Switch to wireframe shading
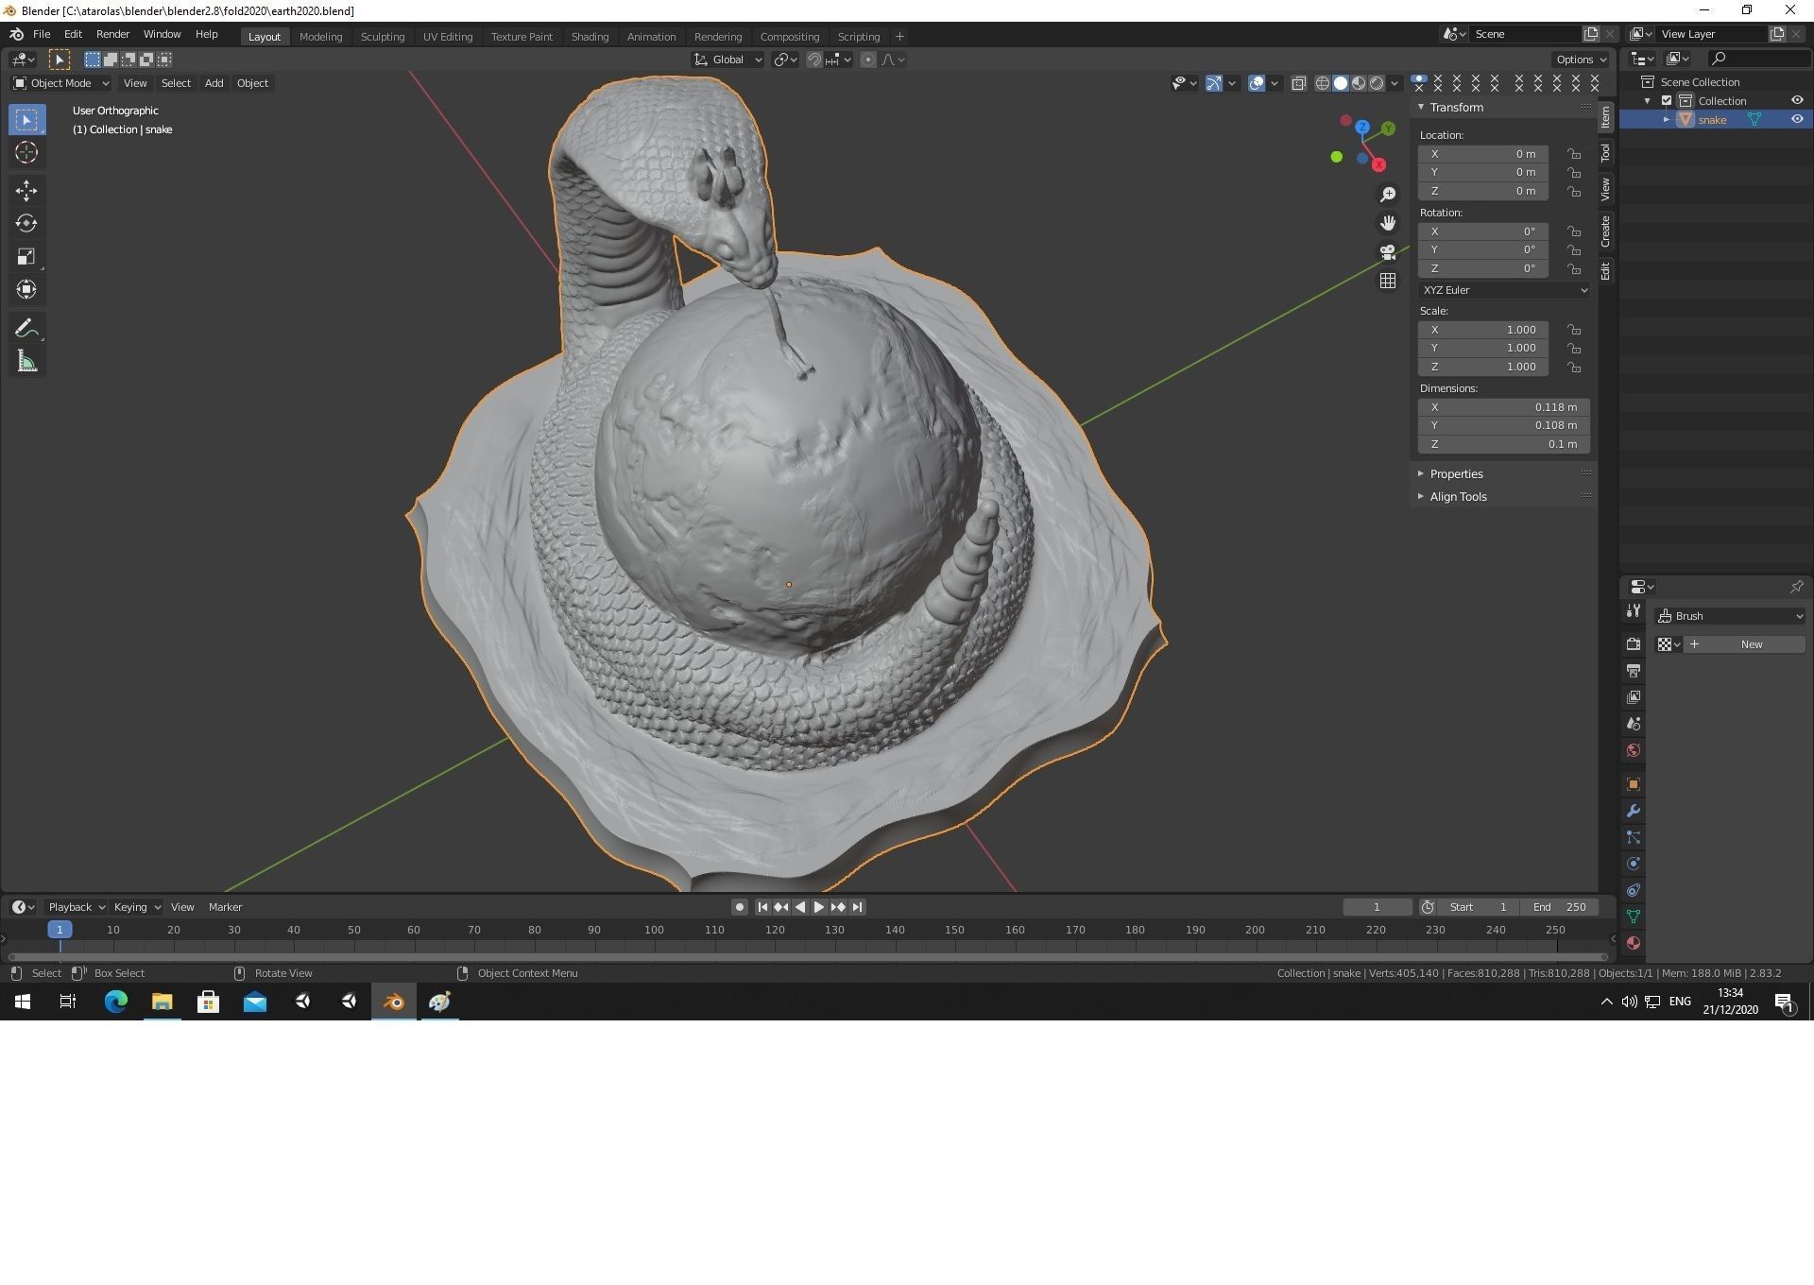The width and height of the screenshot is (1814, 1285). [1323, 83]
